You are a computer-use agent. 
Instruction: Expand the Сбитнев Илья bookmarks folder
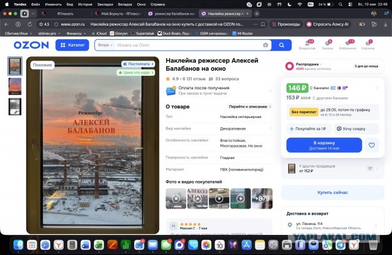pos(18,34)
